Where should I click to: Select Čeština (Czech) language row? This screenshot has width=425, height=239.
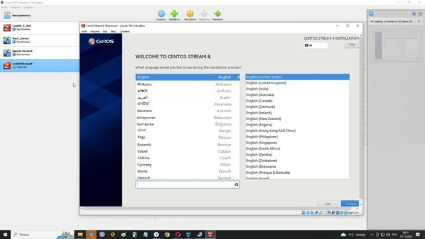click(x=187, y=158)
